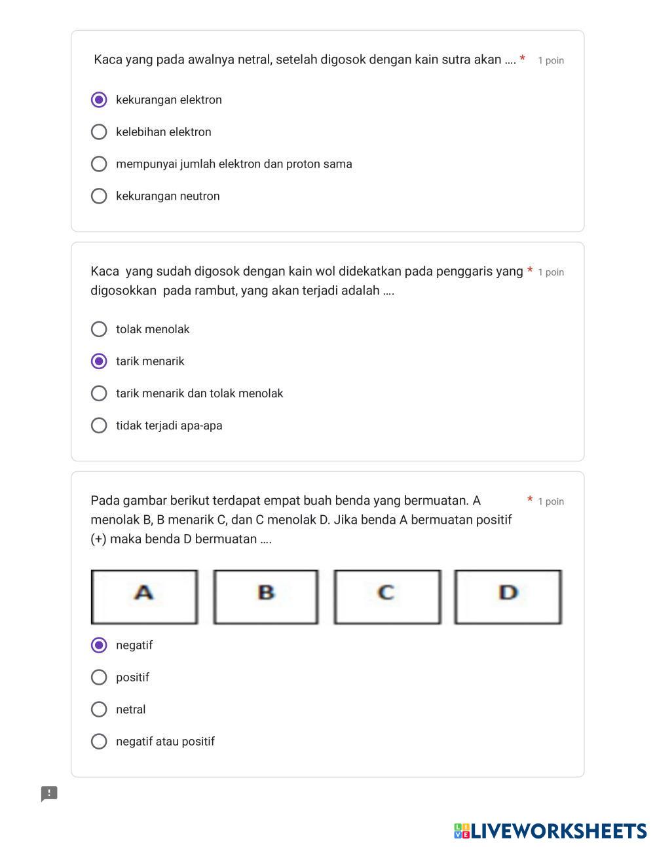The height and width of the screenshot is (847, 655).
Task: Click the report problem flag icon
Action: pyautogui.click(x=49, y=793)
